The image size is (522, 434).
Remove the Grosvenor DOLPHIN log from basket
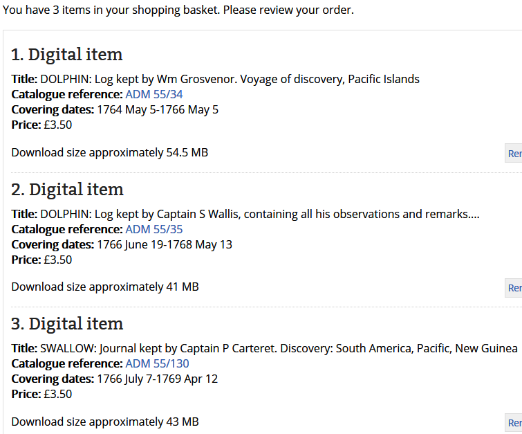pyautogui.click(x=514, y=154)
